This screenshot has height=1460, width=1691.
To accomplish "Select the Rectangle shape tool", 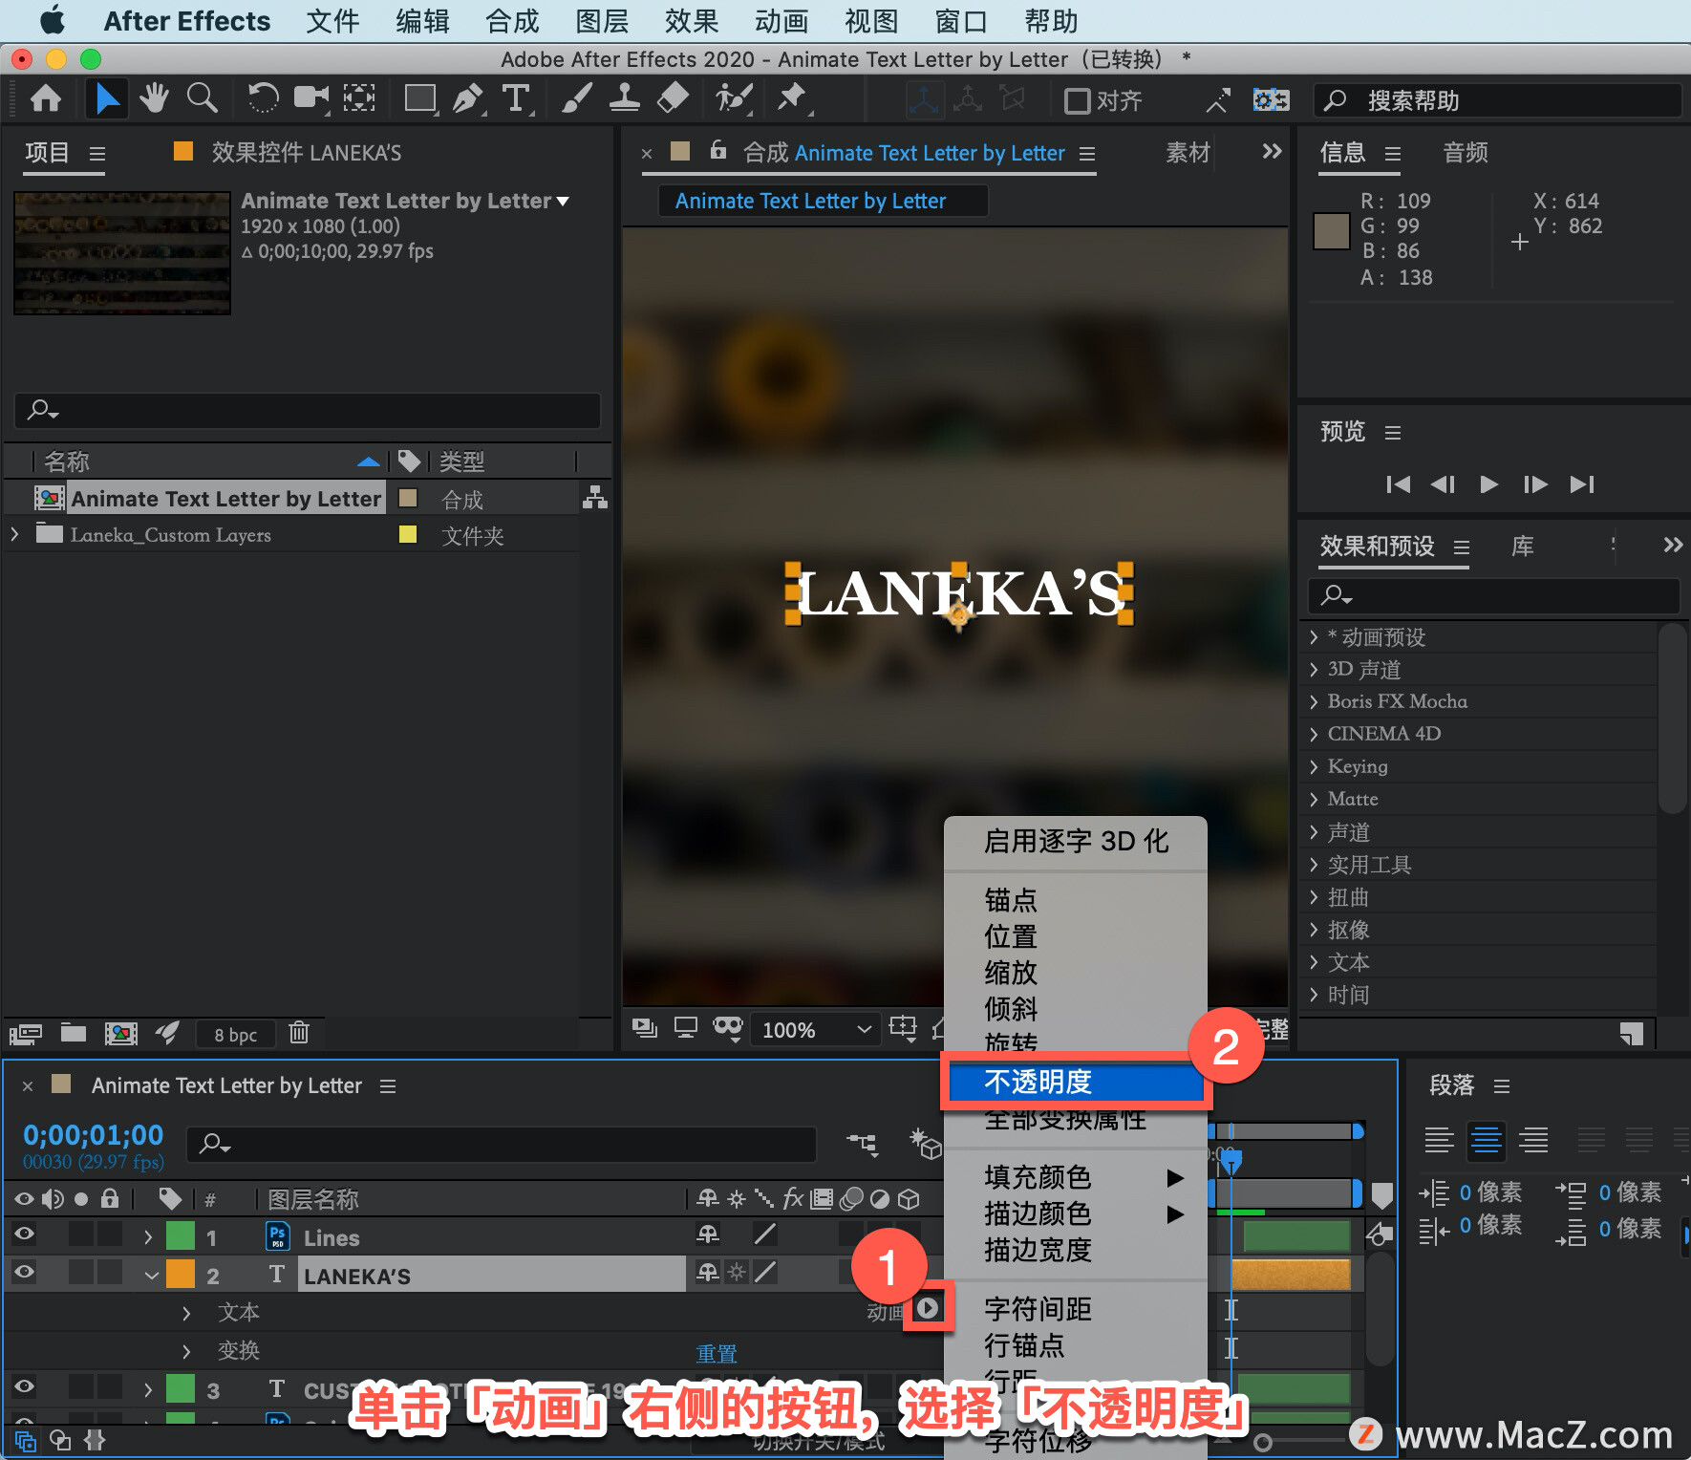I will click(x=420, y=98).
